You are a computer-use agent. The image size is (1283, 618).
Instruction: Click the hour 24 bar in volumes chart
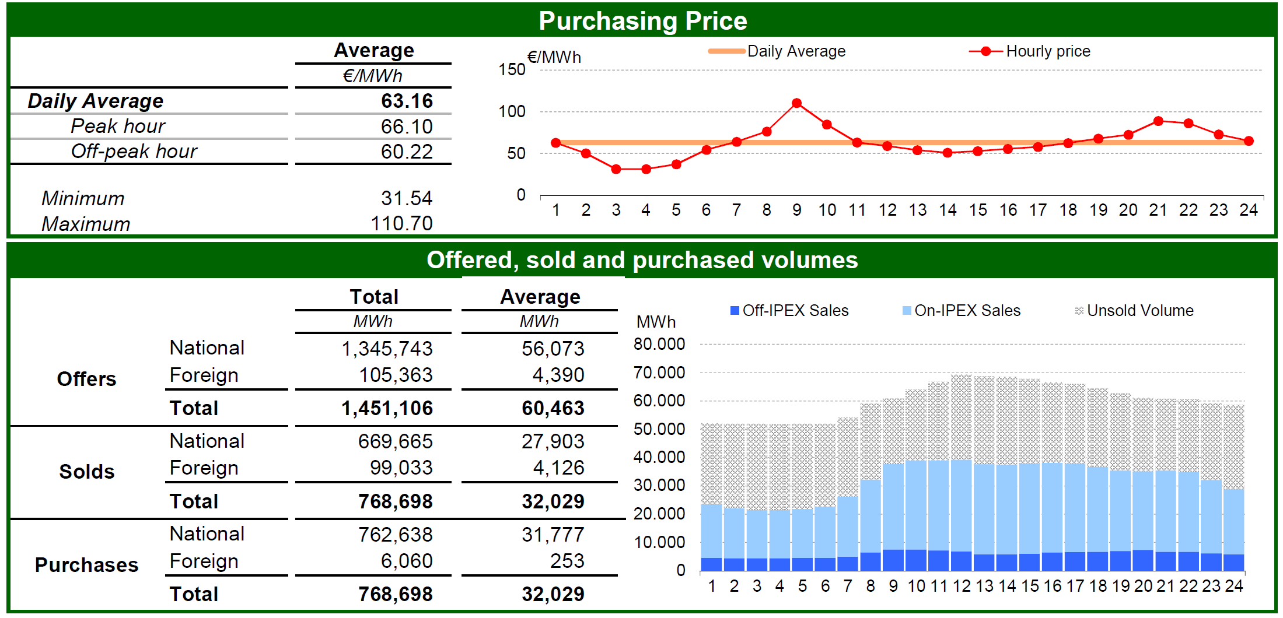[x=1233, y=487]
